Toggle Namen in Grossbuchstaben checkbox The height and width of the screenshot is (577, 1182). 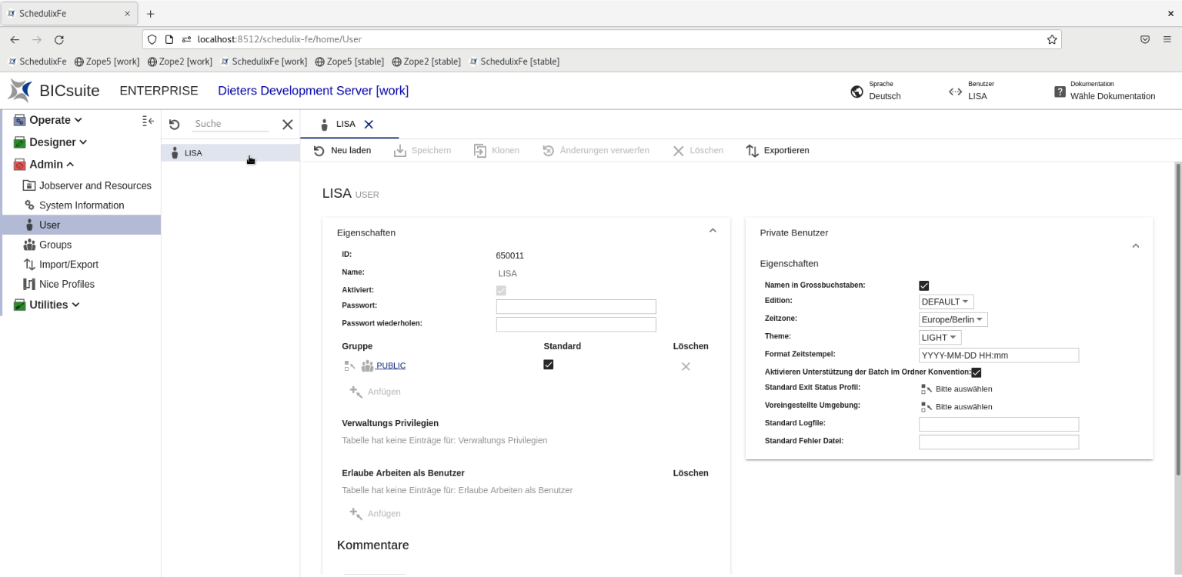click(923, 285)
